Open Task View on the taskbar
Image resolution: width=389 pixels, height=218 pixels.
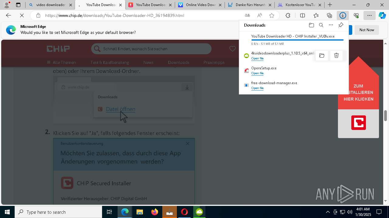click(109, 212)
